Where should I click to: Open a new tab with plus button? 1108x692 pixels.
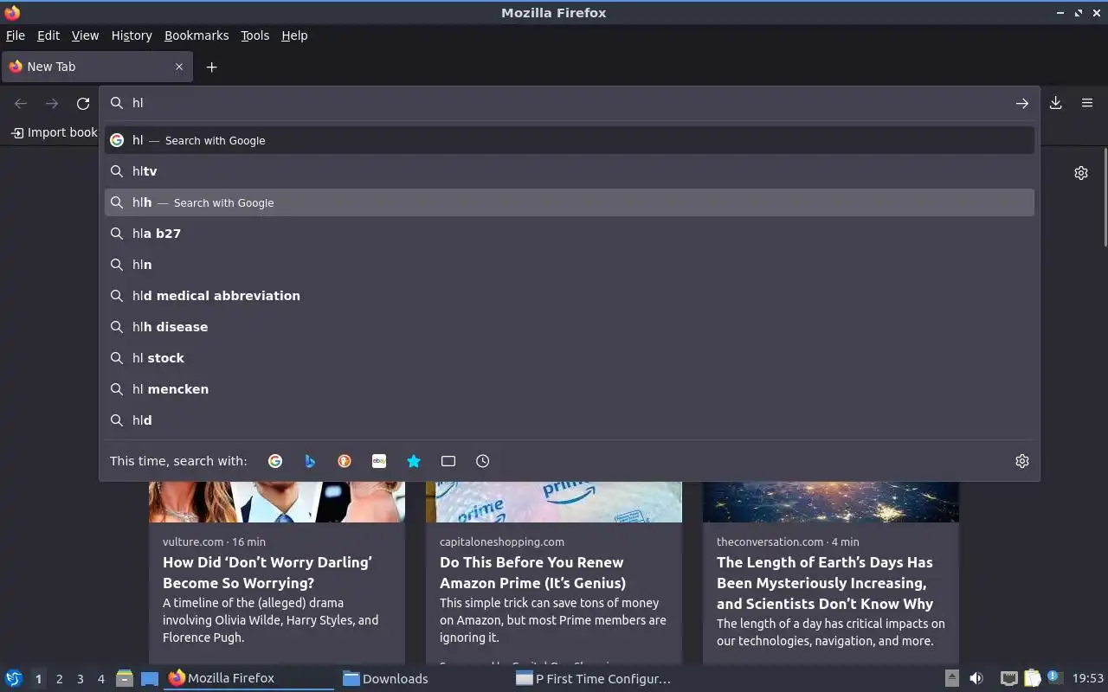(211, 67)
